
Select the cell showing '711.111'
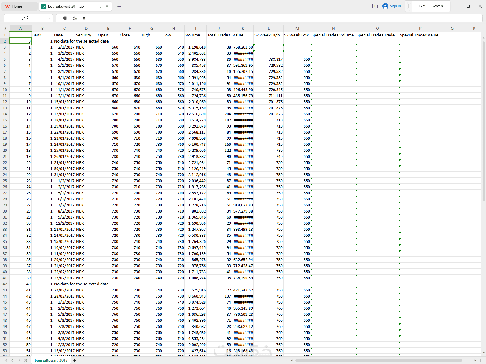point(268,96)
